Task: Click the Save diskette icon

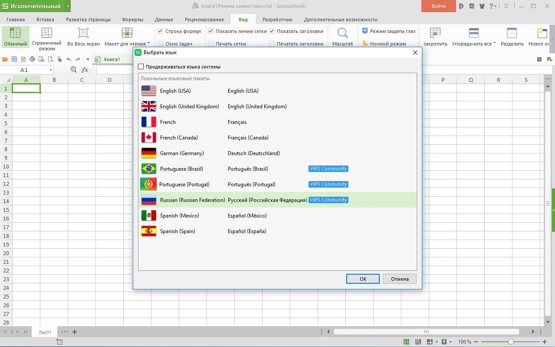Action: pyautogui.click(x=14, y=59)
